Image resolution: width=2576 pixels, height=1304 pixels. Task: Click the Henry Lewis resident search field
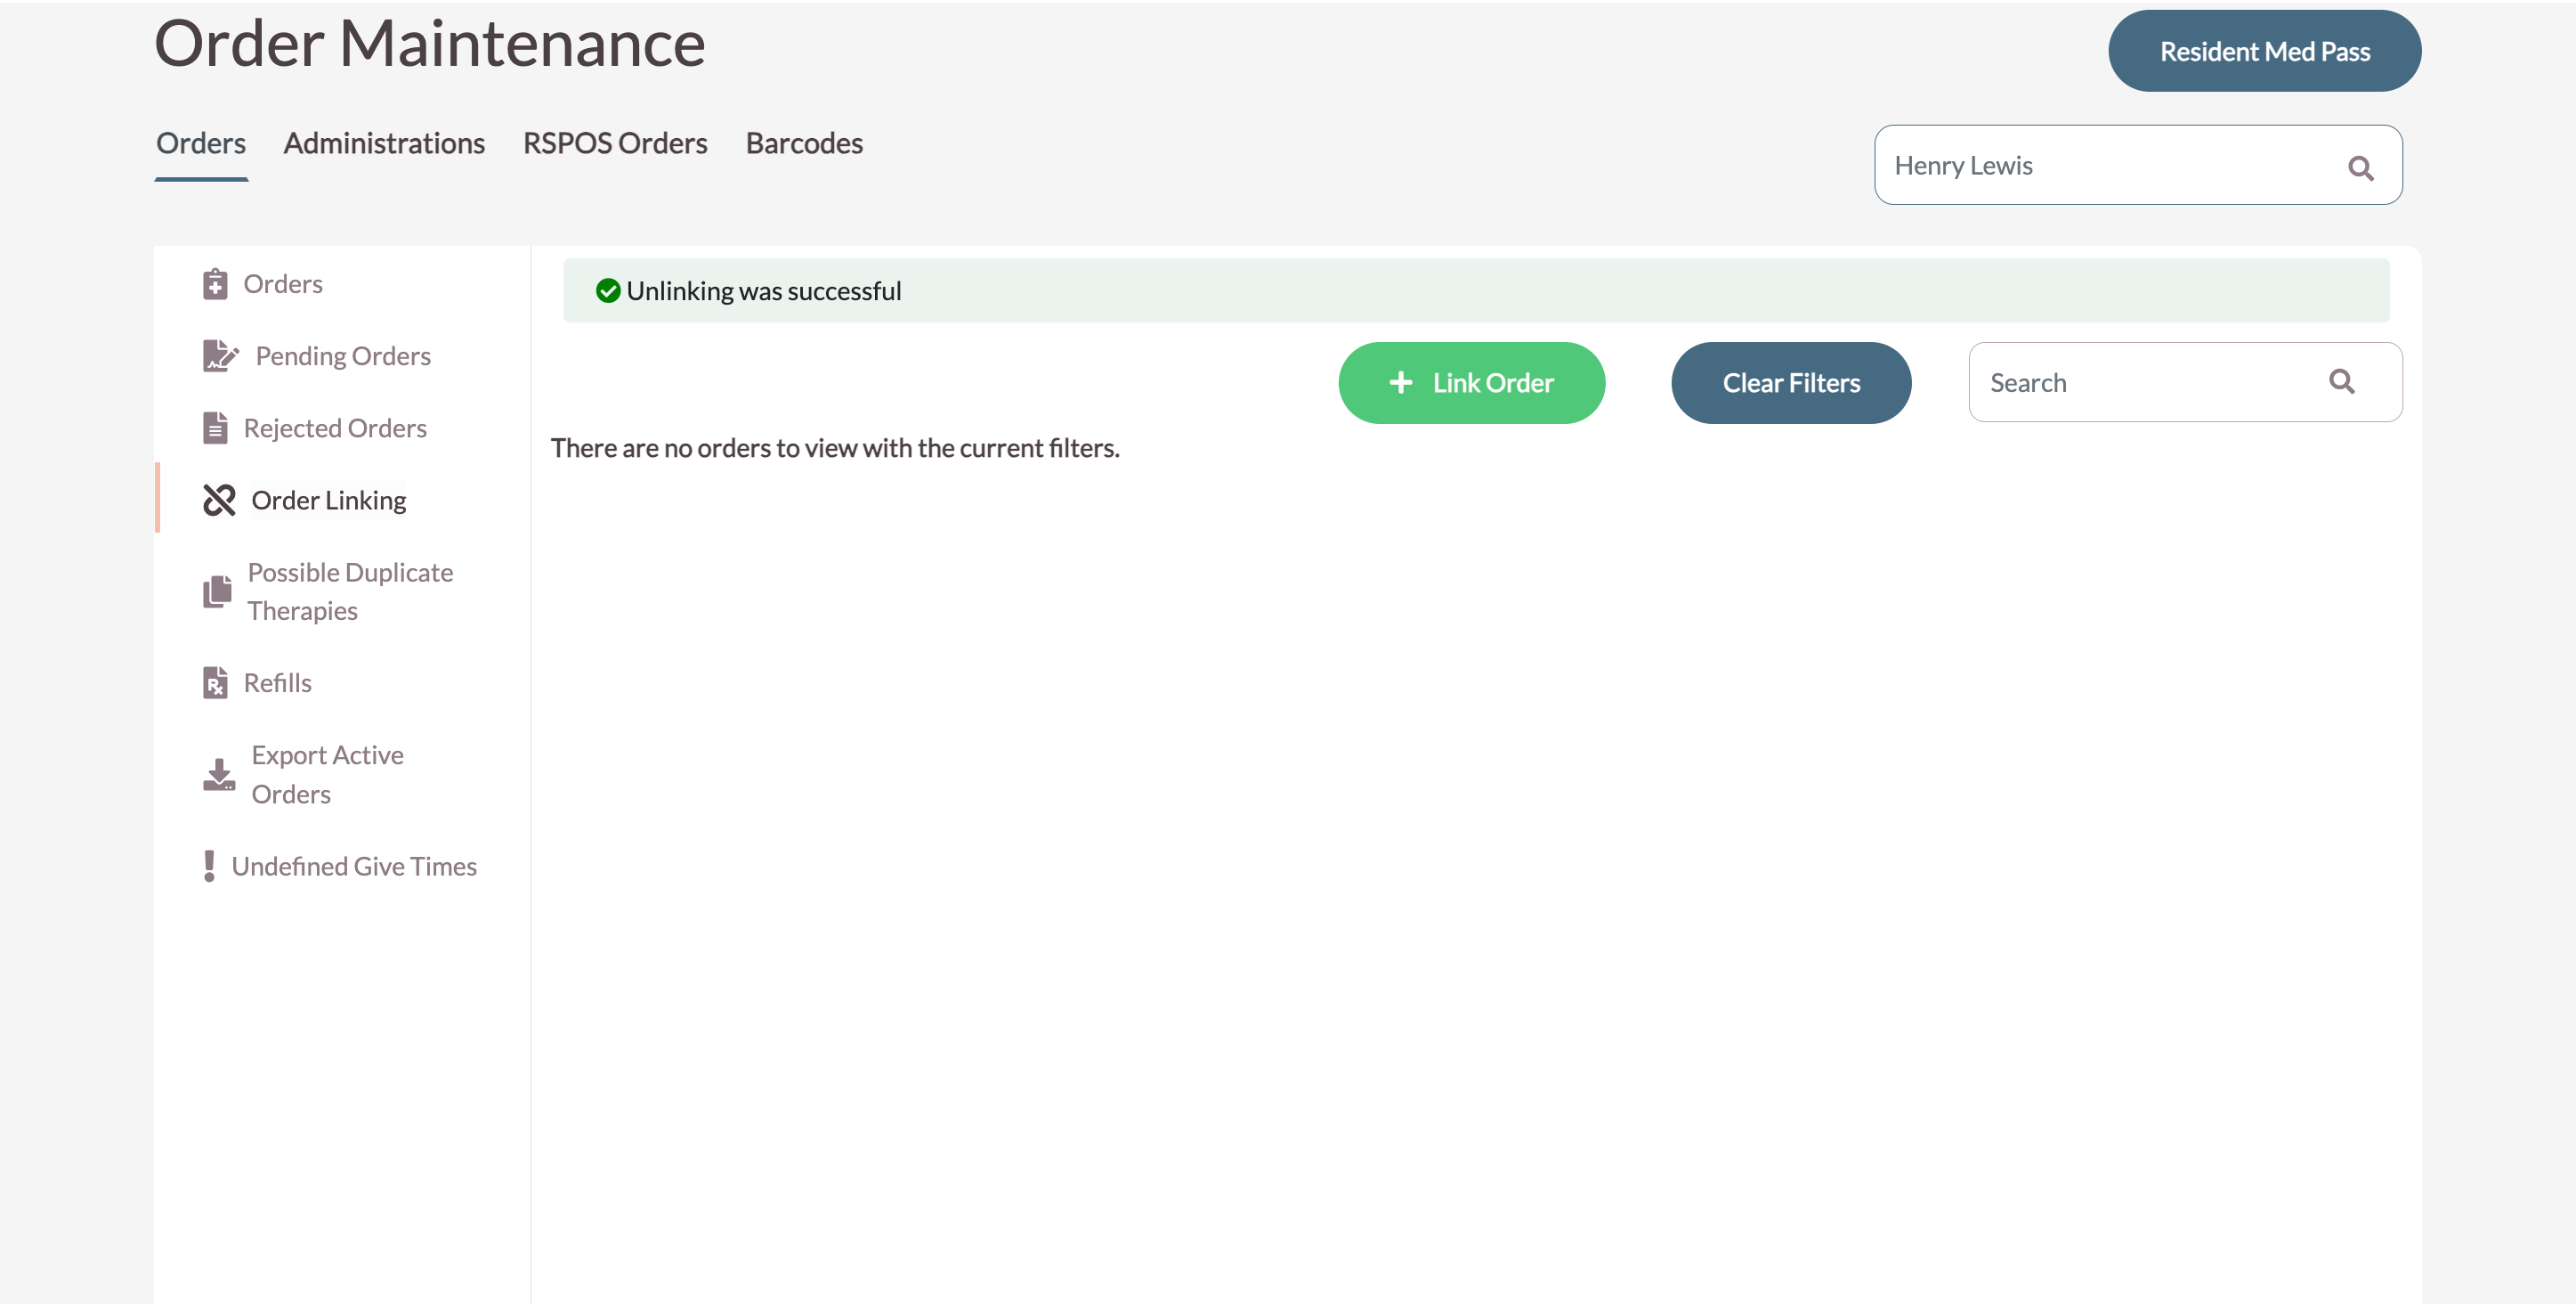pyautogui.click(x=2100, y=165)
